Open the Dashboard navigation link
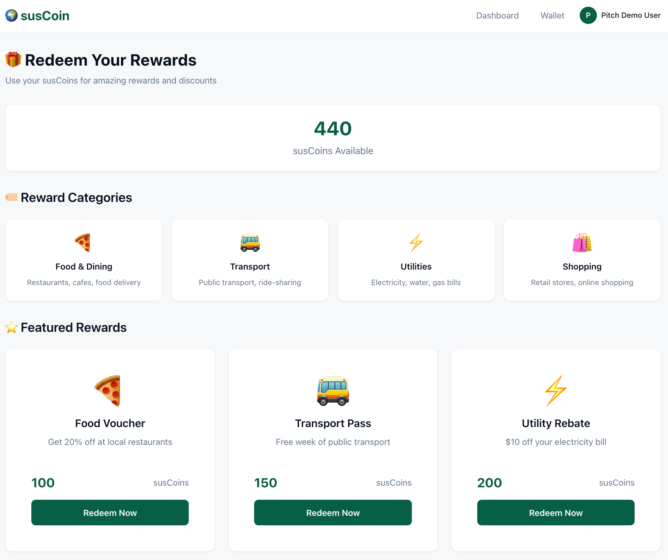 [497, 15]
